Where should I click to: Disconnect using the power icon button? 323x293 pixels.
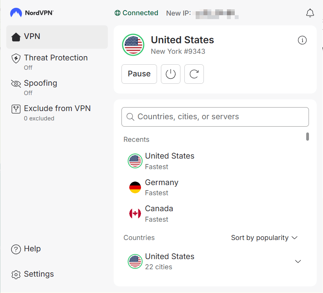click(171, 74)
